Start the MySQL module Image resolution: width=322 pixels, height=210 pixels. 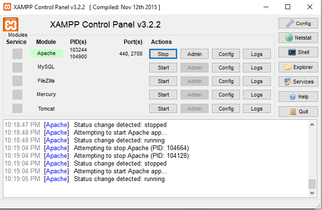point(163,68)
